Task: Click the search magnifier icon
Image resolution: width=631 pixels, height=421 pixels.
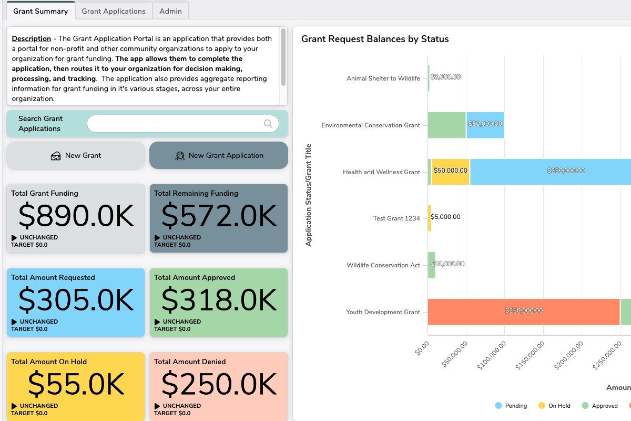Action: coord(268,124)
